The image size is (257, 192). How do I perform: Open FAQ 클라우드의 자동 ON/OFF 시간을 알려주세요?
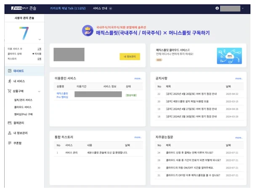[190, 168]
